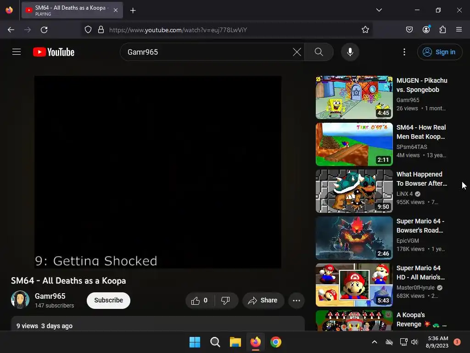
Task: Open taskbar Search
Action: coord(215,342)
